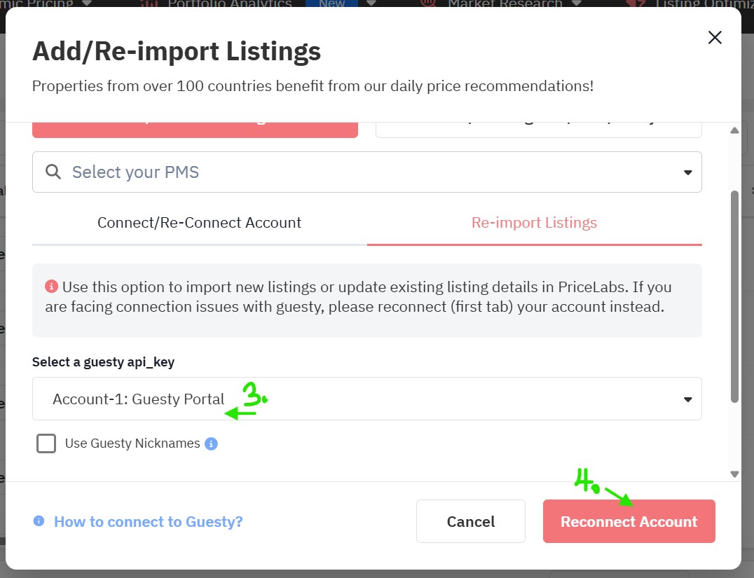This screenshot has height=578, width=754.
Task: Open the How to connect to Guesty link
Action: (x=148, y=521)
